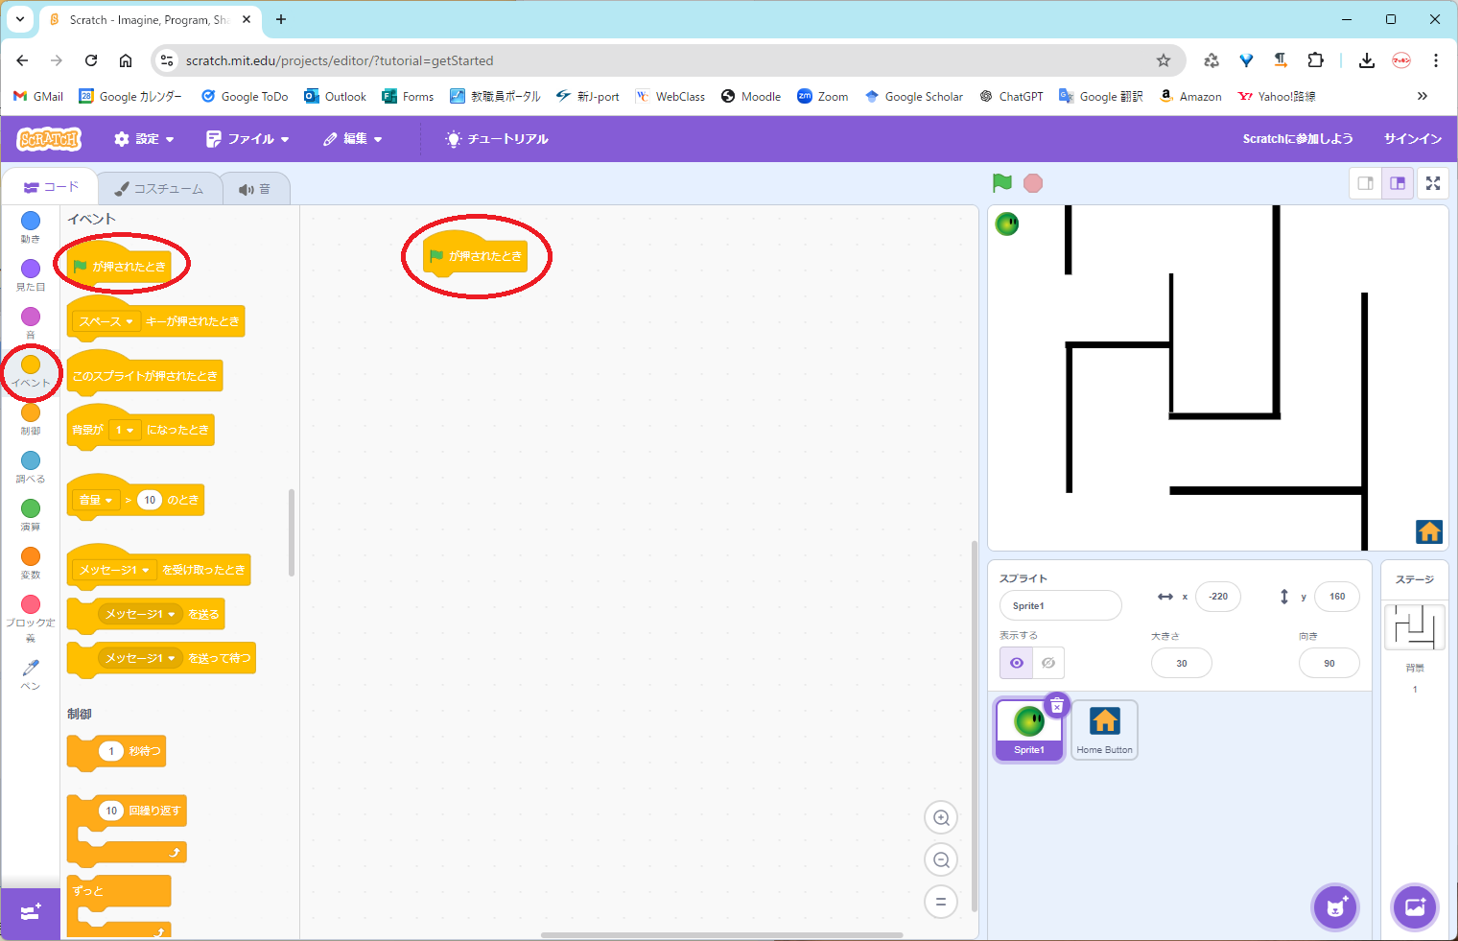
Task: Click the choose a backdrop button
Action: (x=1415, y=906)
